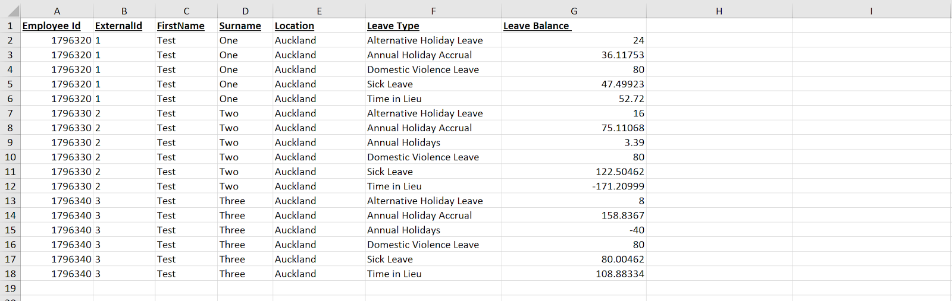The height and width of the screenshot is (301, 952).
Task: Click the select-all corner triangle
Action: pos(11,11)
